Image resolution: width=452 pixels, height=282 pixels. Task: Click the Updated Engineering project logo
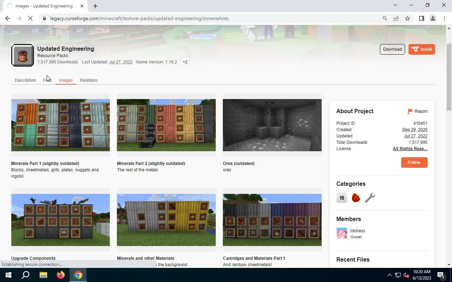(x=23, y=55)
